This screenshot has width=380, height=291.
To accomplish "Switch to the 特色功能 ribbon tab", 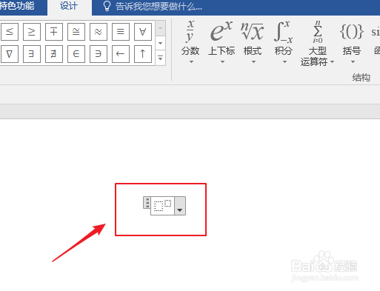I will [17, 6].
